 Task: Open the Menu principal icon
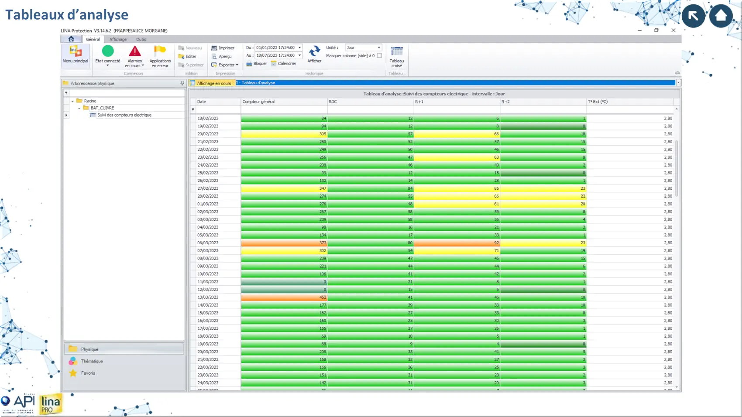click(75, 52)
